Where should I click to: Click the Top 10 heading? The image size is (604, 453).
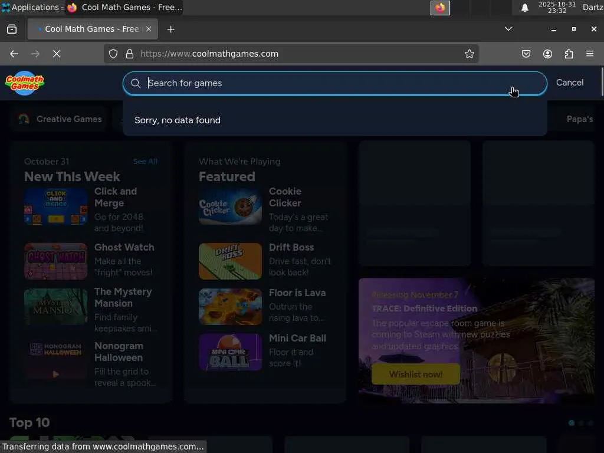click(x=29, y=422)
